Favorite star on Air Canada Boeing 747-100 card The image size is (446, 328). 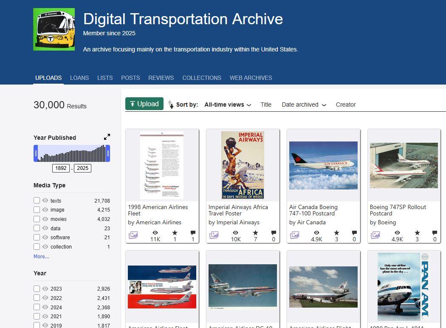click(x=336, y=233)
